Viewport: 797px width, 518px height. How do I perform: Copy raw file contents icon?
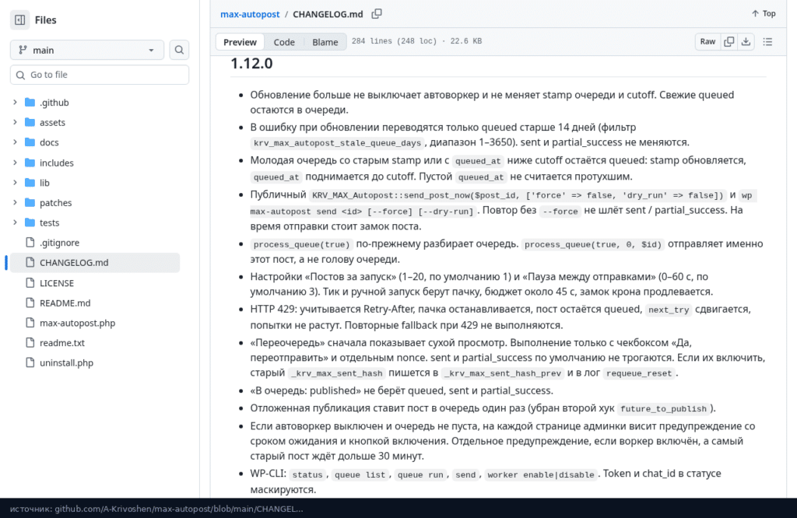click(x=729, y=42)
